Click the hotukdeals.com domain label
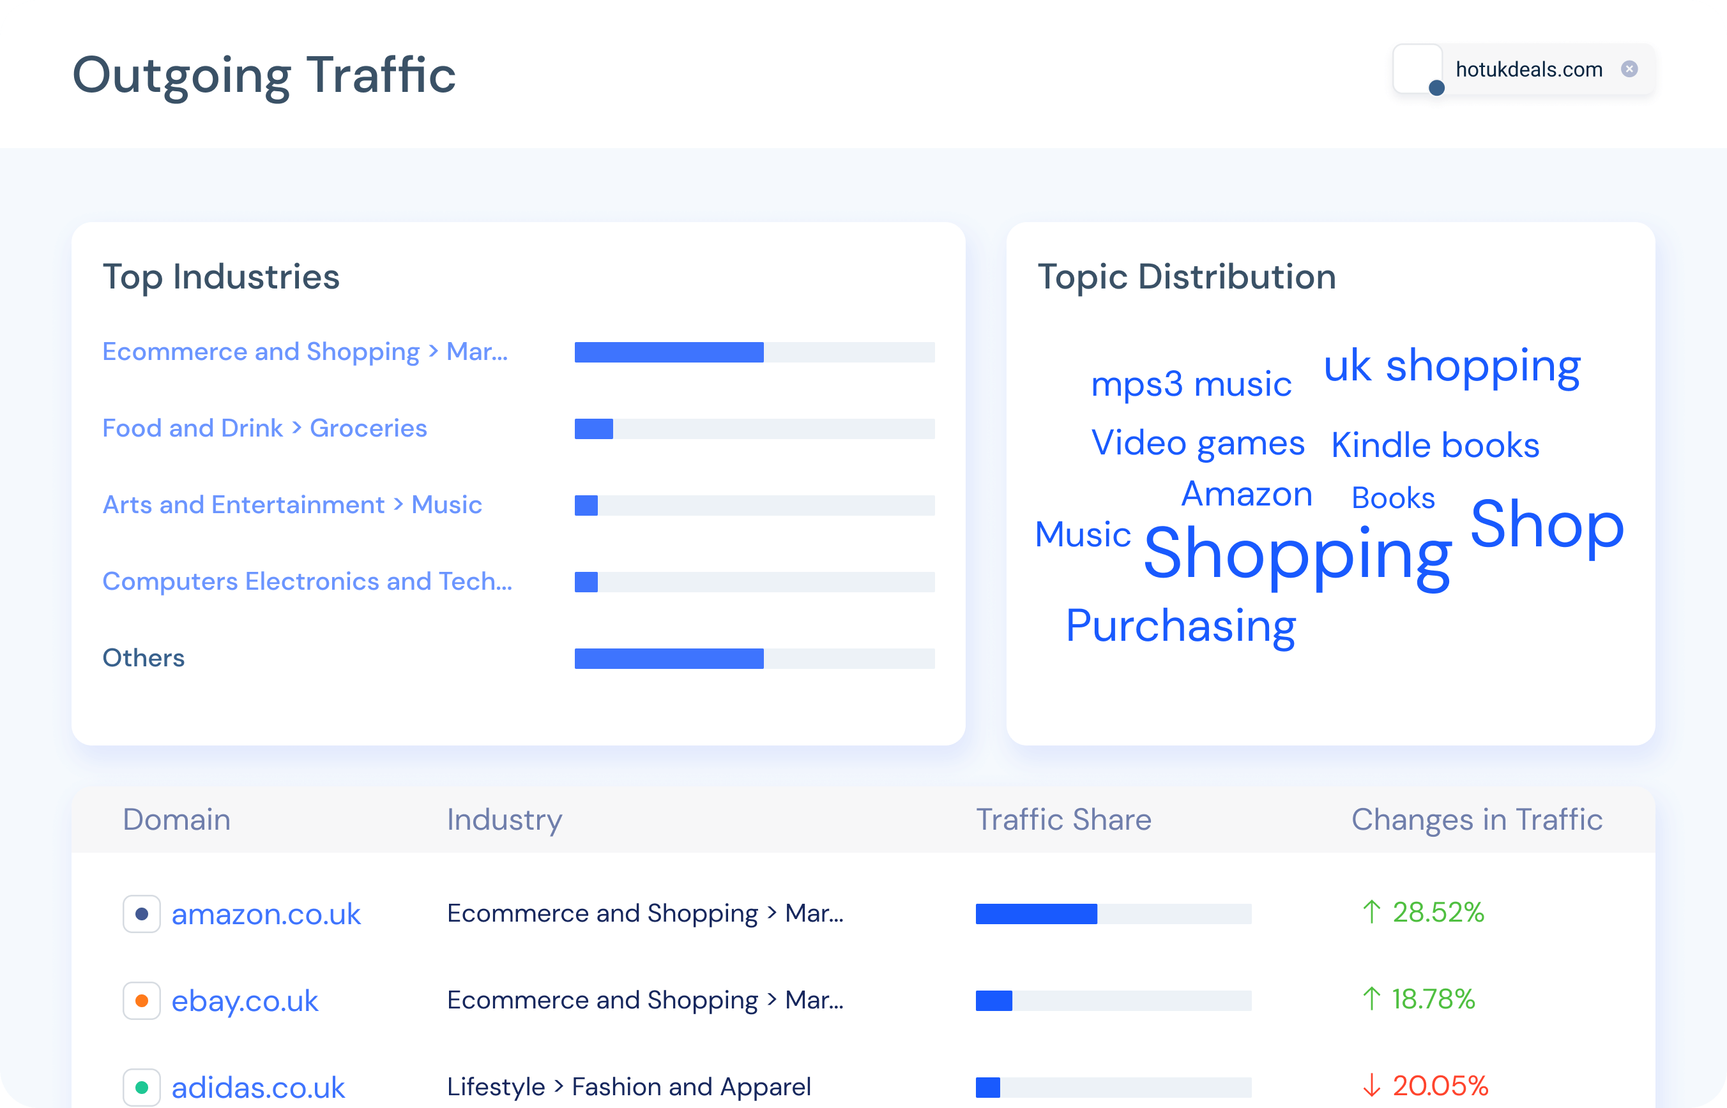The height and width of the screenshot is (1108, 1727). coord(1529,69)
